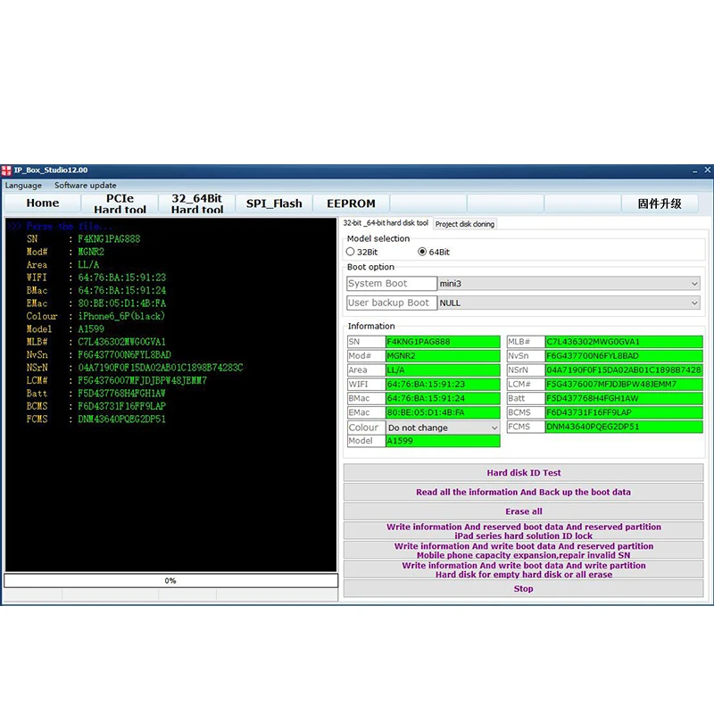This screenshot has height=714, width=714.
Task: Click Read all the information And Back up button
Action: tap(523, 492)
